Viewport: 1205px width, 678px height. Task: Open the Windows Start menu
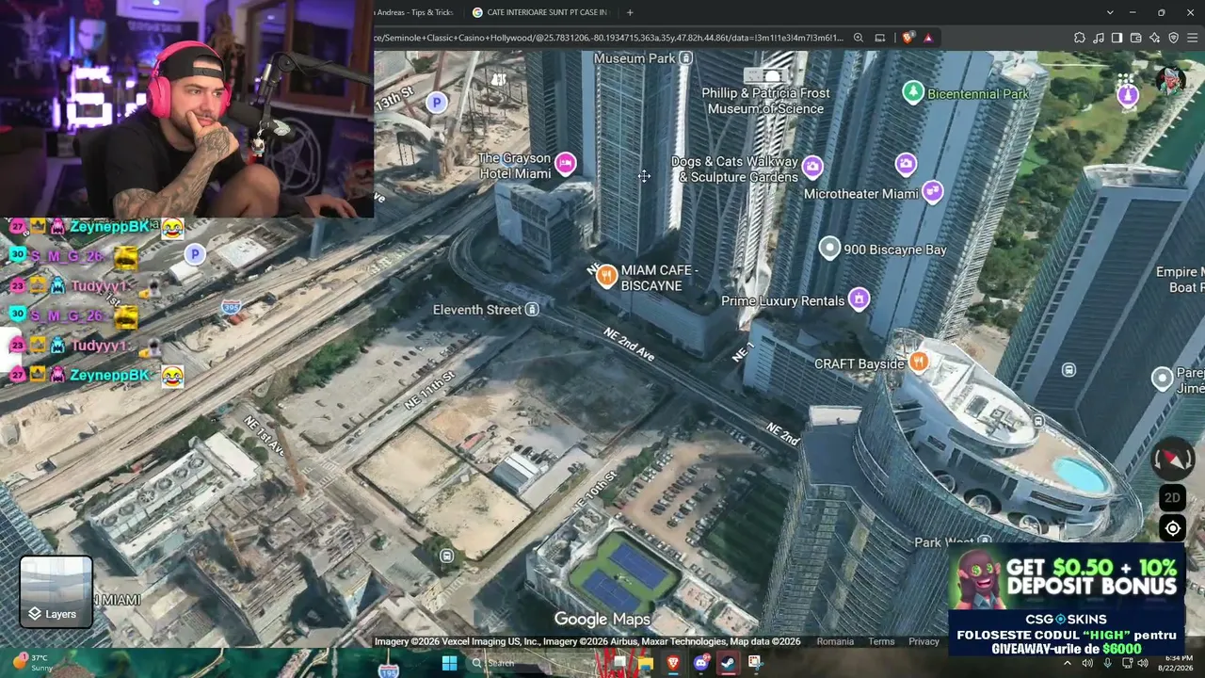[449, 663]
